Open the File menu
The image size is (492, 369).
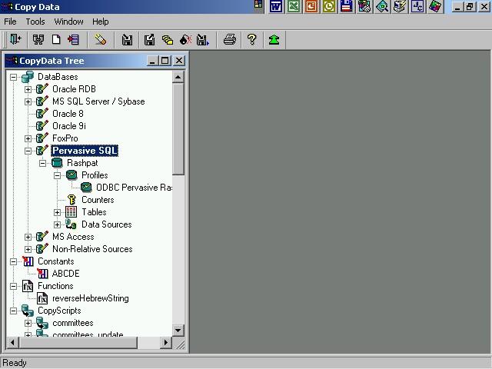(x=10, y=22)
